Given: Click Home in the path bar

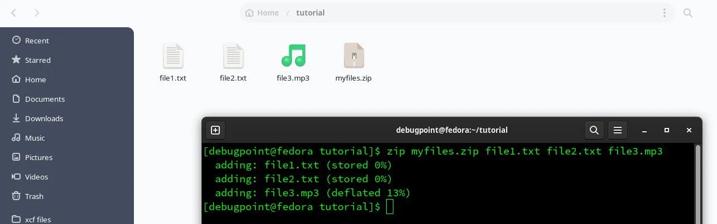Looking at the screenshot, I should click(262, 13).
